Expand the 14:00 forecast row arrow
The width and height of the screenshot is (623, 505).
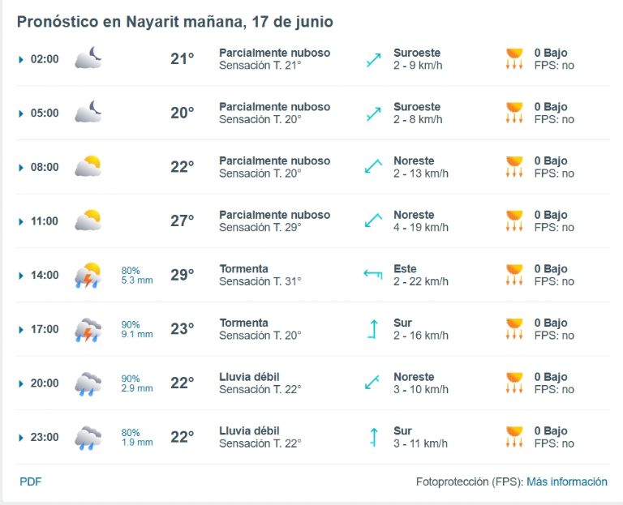point(20,276)
